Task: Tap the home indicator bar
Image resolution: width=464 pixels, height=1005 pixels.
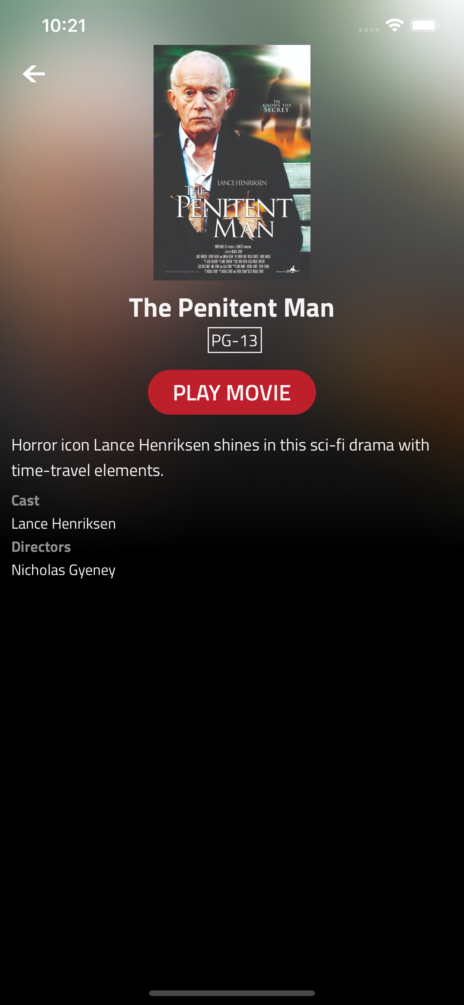Action: click(232, 993)
